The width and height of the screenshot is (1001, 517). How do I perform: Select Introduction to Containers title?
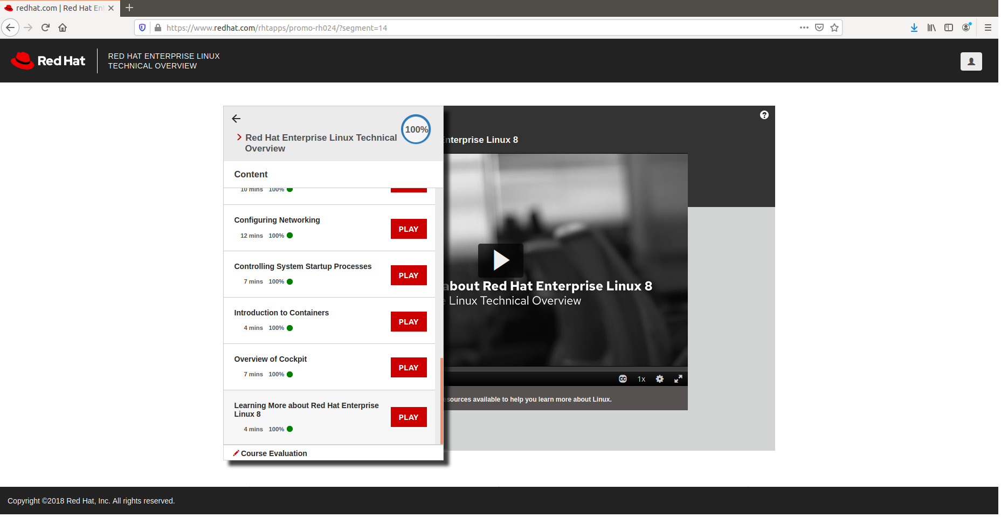[281, 313]
